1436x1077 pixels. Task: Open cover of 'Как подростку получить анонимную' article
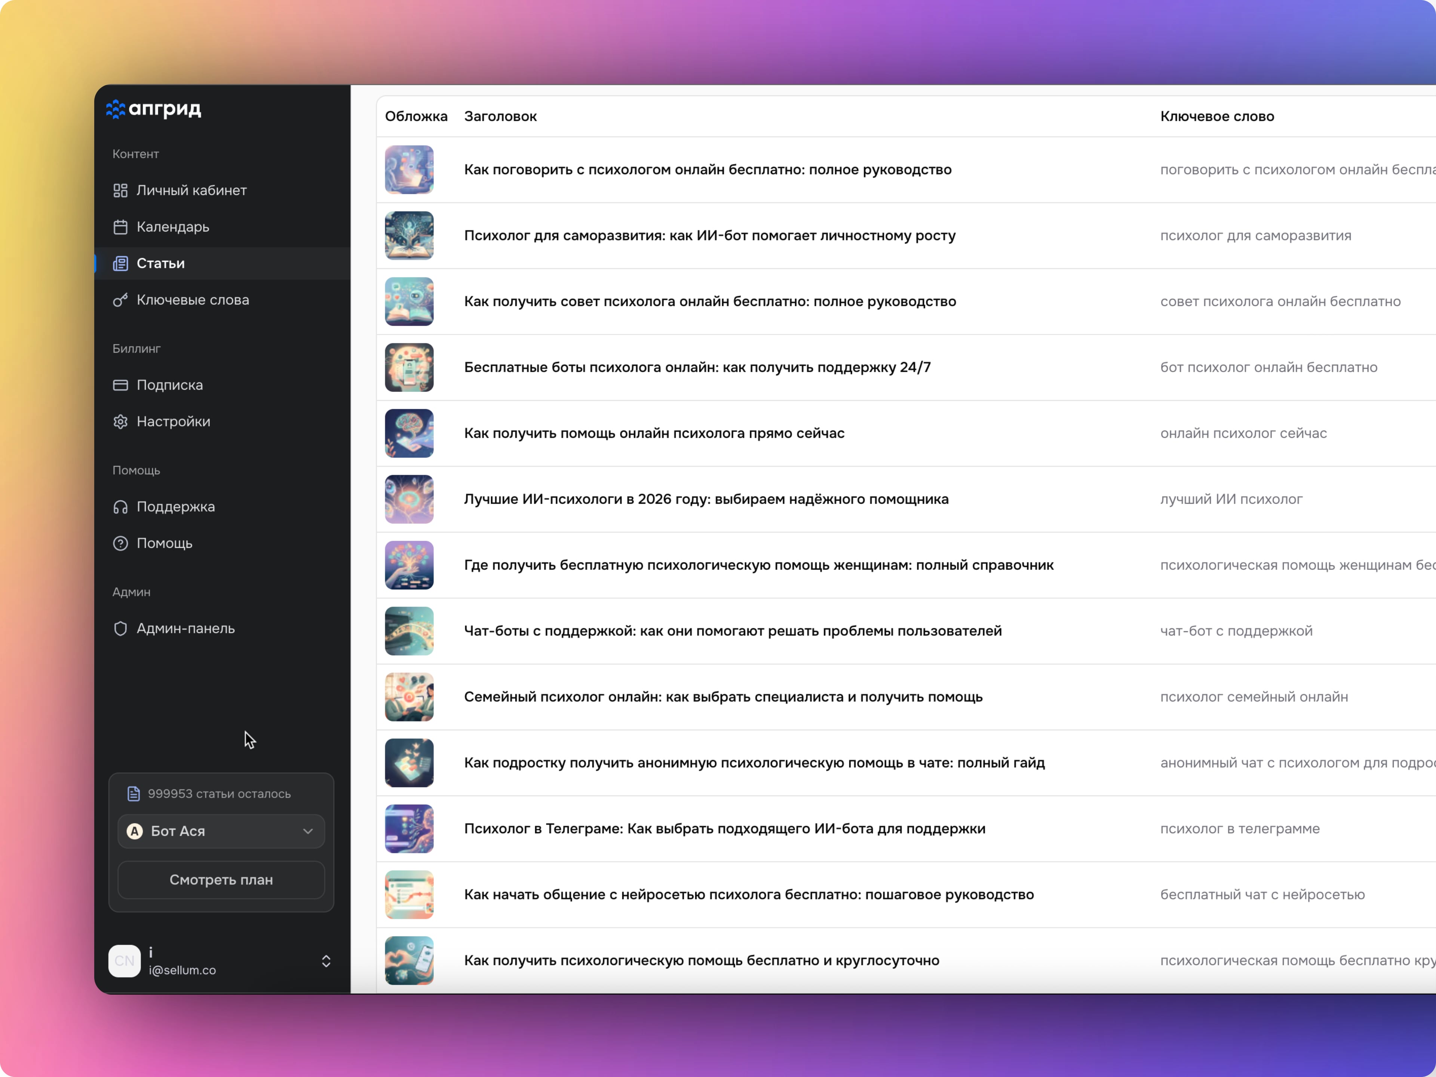pyautogui.click(x=409, y=763)
